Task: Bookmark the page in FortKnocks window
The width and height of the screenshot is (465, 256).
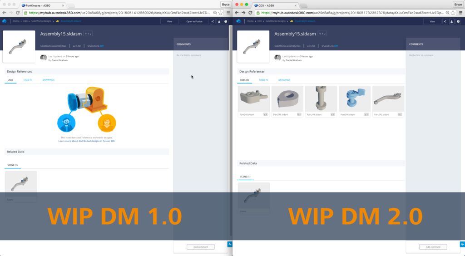Action: click(x=221, y=13)
